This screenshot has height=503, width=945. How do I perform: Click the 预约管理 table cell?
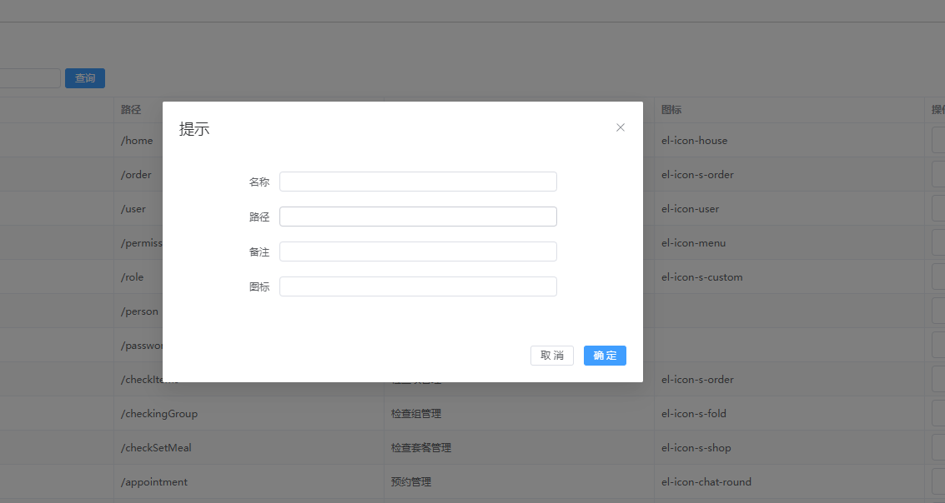411,482
